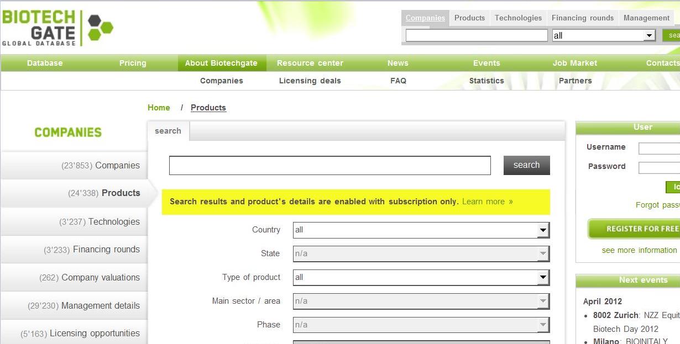Screen dimensions: 680x344
Task: Open Financing rounds in the sidebar
Action: pyautogui.click(x=74, y=250)
